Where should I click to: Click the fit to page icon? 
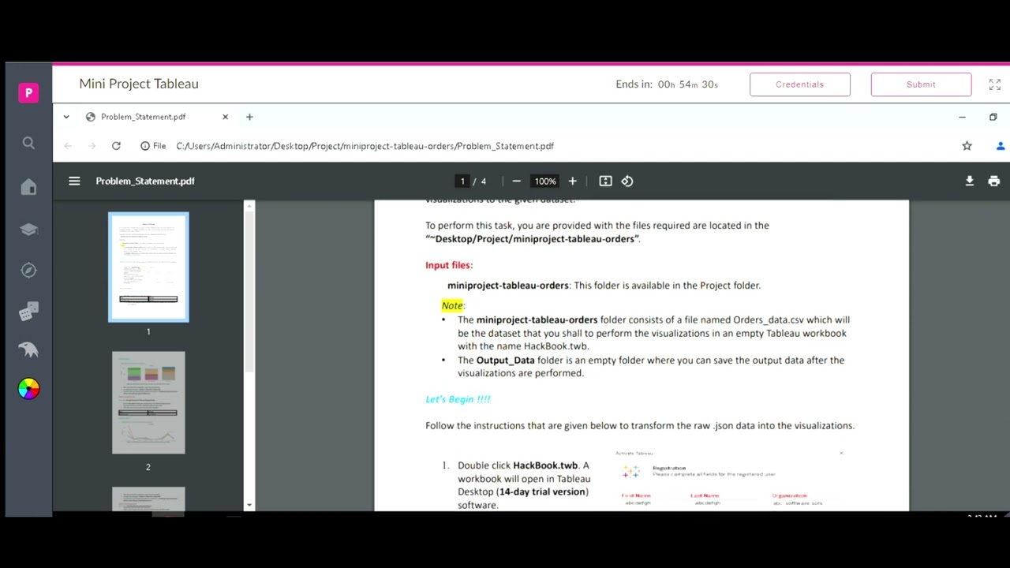pyautogui.click(x=605, y=181)
